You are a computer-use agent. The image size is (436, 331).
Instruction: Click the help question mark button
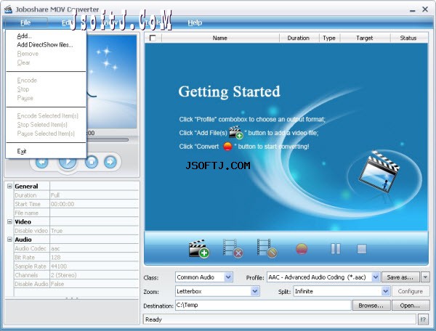(x=423, y=319)
